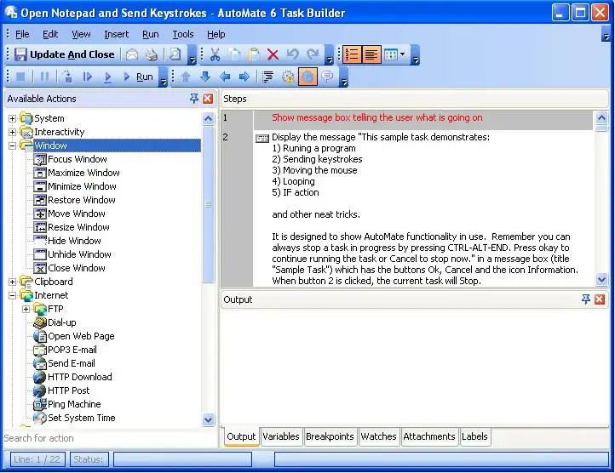Image resolution: width=615 pixels, height=473 pixels.
Task: Click the step into icon
Action: (x=88, y=77)
